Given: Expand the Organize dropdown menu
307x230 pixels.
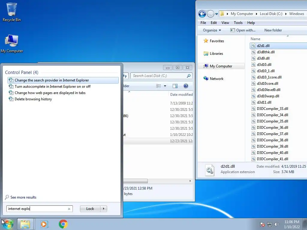Looking at the screenshot, I should tap(212, 30).
